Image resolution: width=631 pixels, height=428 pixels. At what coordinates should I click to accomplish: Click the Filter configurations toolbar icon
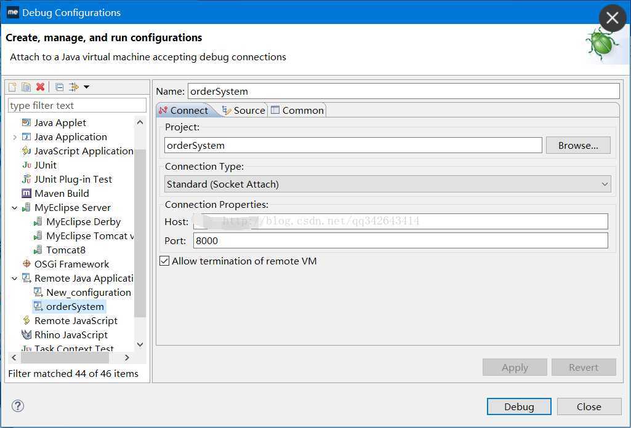(74, 87)
